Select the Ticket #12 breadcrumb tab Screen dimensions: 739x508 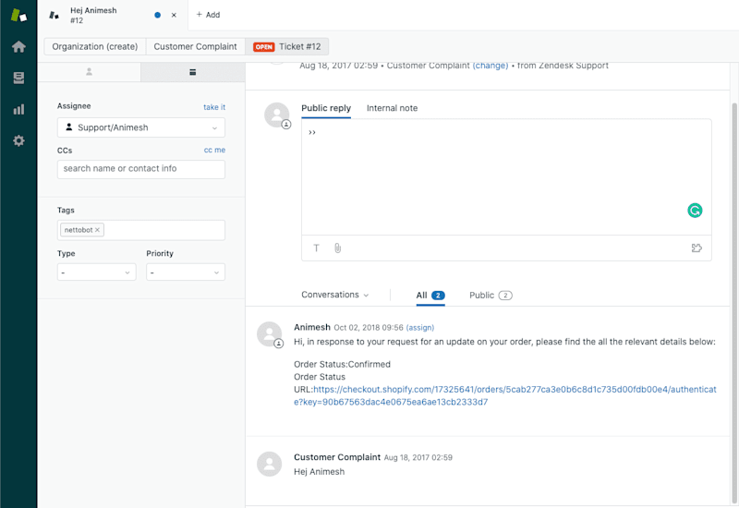[x=287, y=47]
